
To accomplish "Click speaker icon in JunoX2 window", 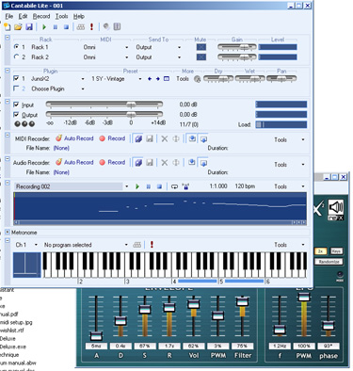I will pos(336,207).
